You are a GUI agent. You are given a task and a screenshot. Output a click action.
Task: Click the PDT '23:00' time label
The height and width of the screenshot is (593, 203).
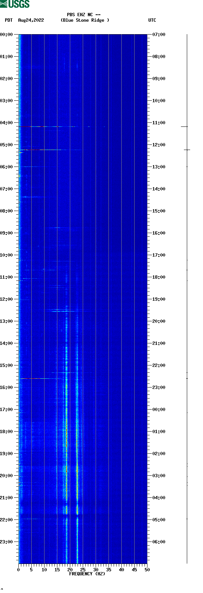point(6,542)
